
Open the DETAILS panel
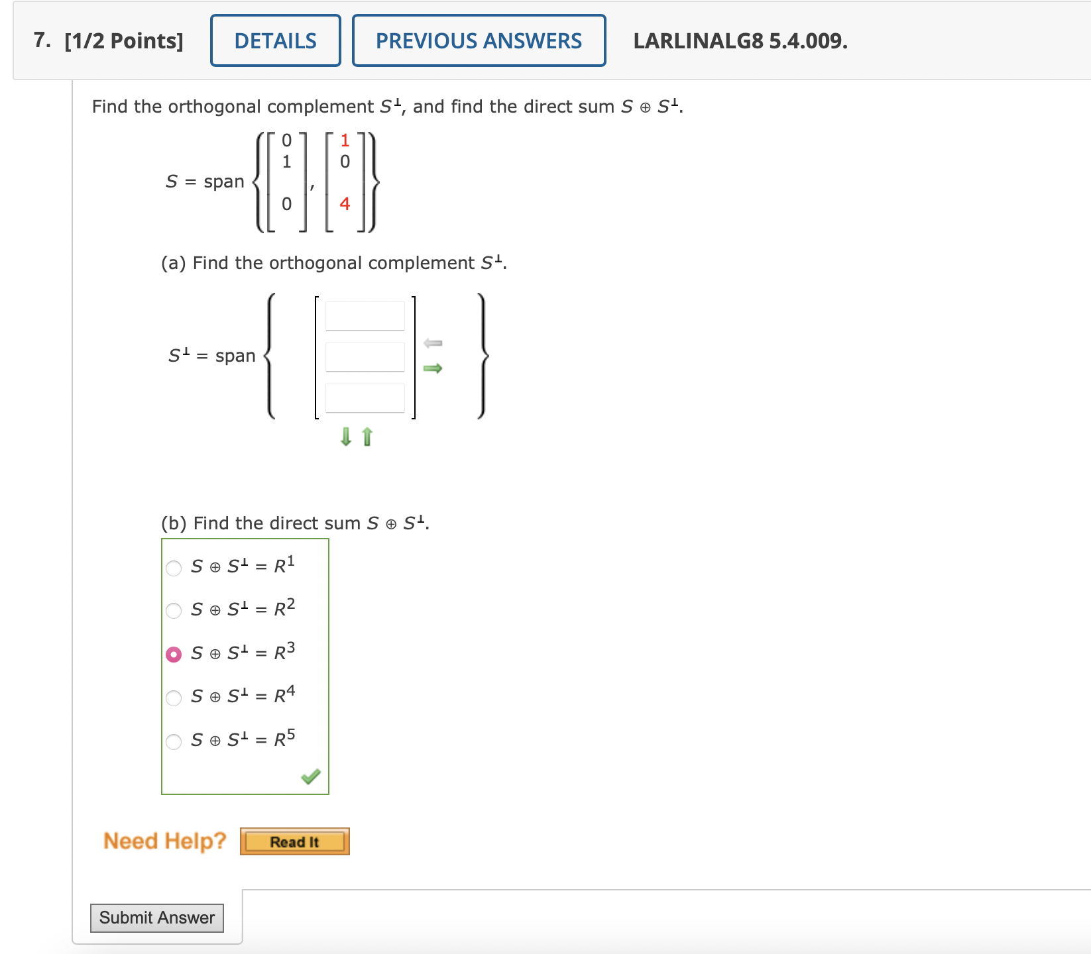point(275,40)
